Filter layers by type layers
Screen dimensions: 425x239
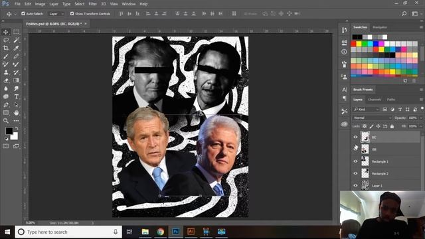400,110
